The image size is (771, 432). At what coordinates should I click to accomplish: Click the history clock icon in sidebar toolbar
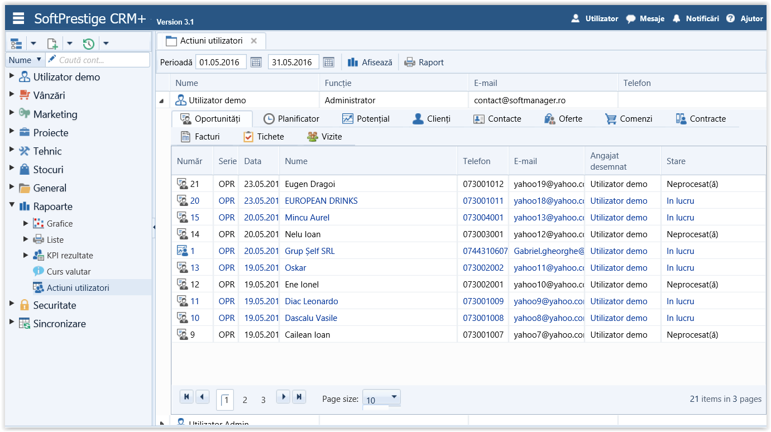coord(88,44)
